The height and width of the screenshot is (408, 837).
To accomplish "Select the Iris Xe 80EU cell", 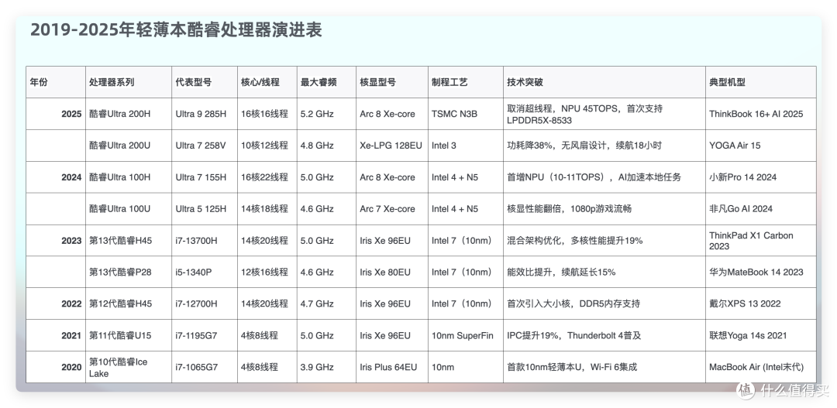I will 392,272.
